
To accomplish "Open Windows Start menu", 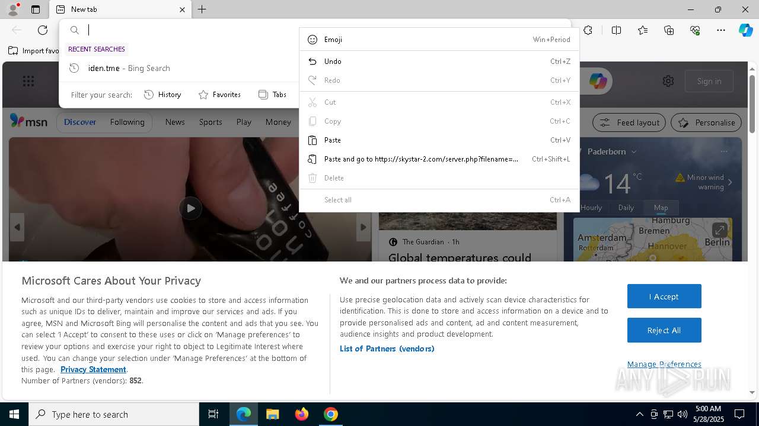I will point(14,414).
